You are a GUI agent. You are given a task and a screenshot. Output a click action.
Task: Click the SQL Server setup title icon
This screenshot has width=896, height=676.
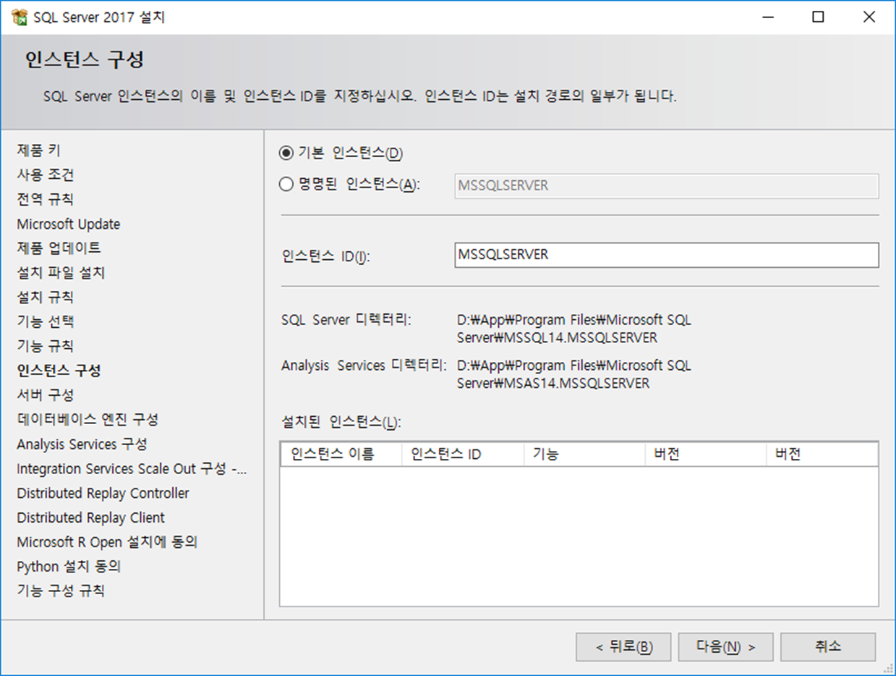coord(20,17)
